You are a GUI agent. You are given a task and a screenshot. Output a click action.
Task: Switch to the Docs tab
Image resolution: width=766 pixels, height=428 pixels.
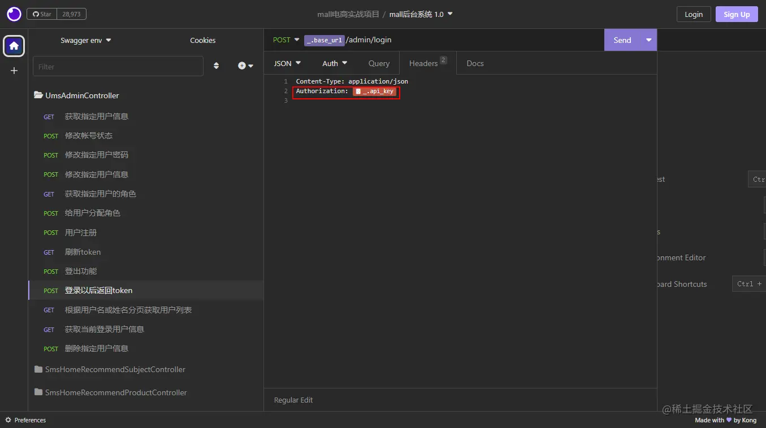(x=475, y=63)
